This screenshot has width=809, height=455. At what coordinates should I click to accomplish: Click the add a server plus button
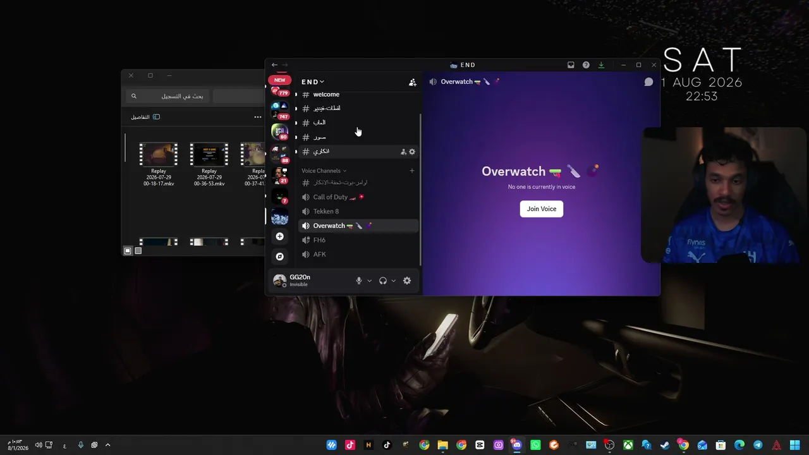tap(280, 236)
